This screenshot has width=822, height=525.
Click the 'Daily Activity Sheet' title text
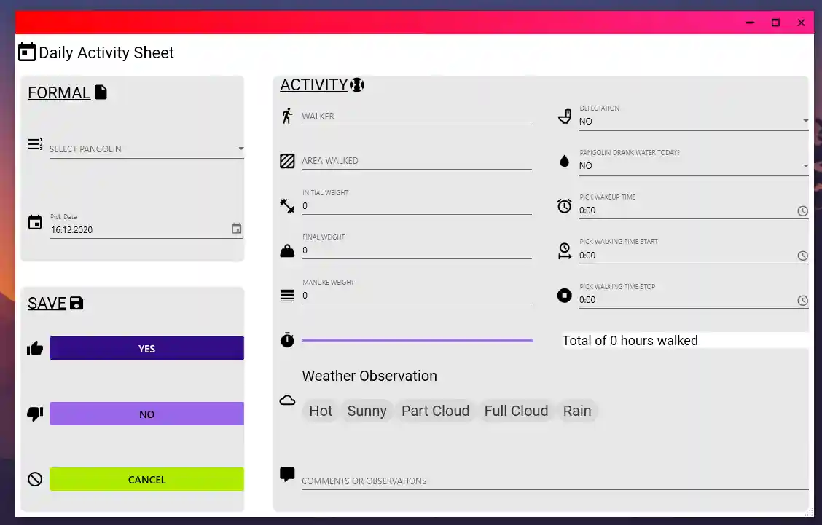106,52
